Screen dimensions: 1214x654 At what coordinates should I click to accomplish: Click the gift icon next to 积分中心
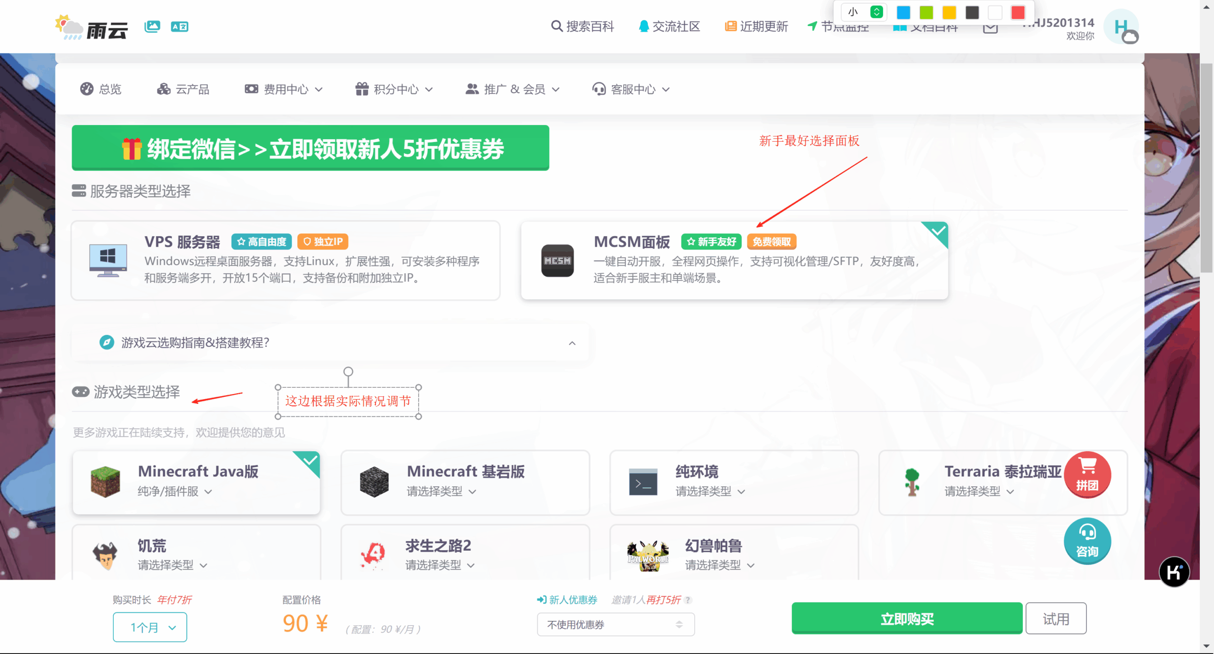[x=362, y=89]
